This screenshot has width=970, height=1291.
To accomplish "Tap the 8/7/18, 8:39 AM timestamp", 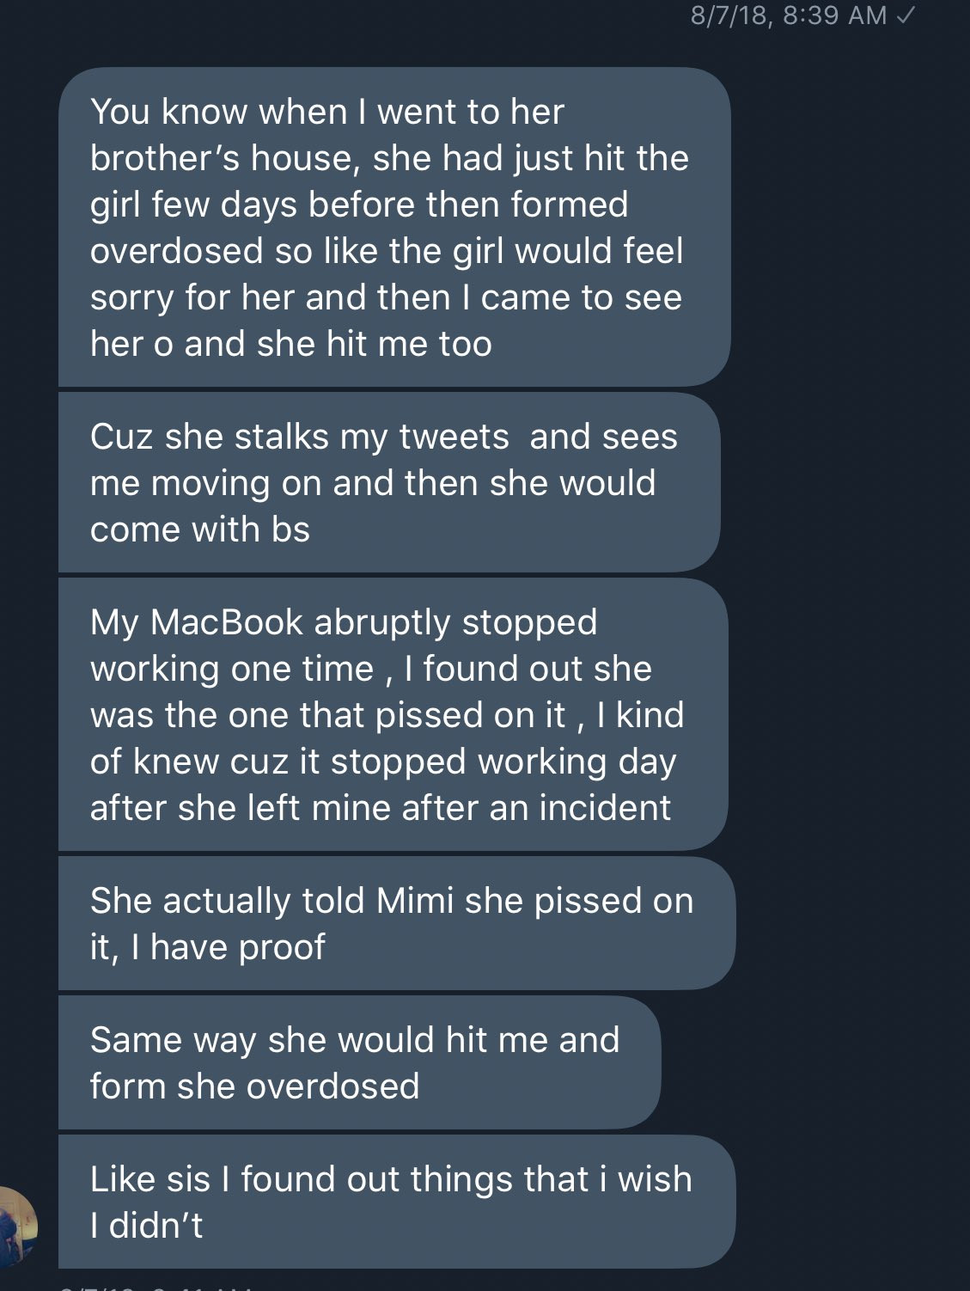I will pyautogui.click(x=789, y=15).
